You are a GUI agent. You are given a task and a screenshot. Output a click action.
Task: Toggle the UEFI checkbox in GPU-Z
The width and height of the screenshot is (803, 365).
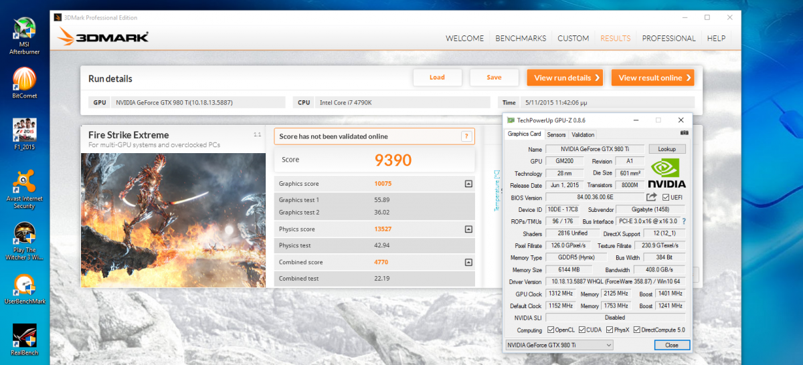pos(666,197)
